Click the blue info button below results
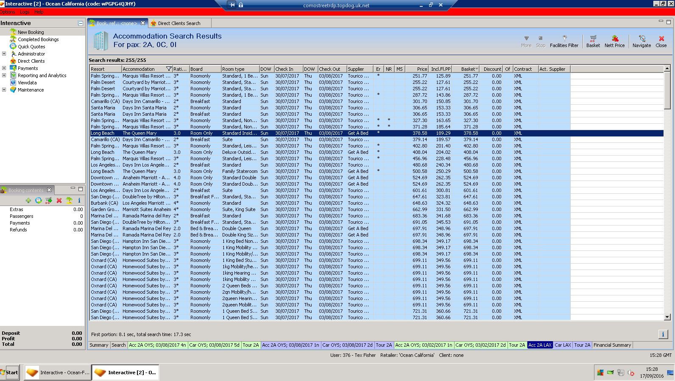The height and width of the screenshot is (381, 675). pyautogui.click(x=663, y=334)
